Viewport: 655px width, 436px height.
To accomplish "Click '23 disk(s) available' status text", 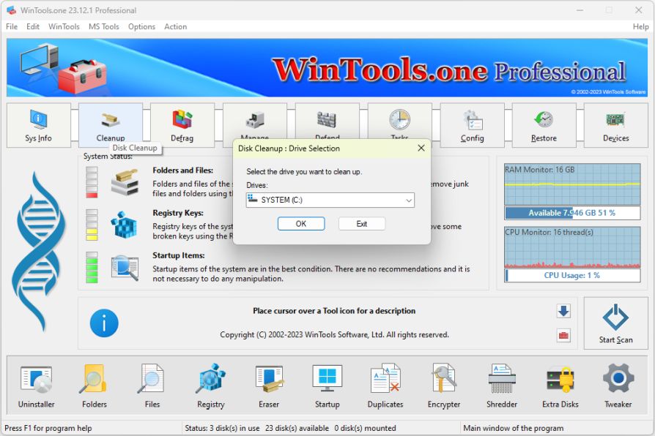I will (297, 428).
